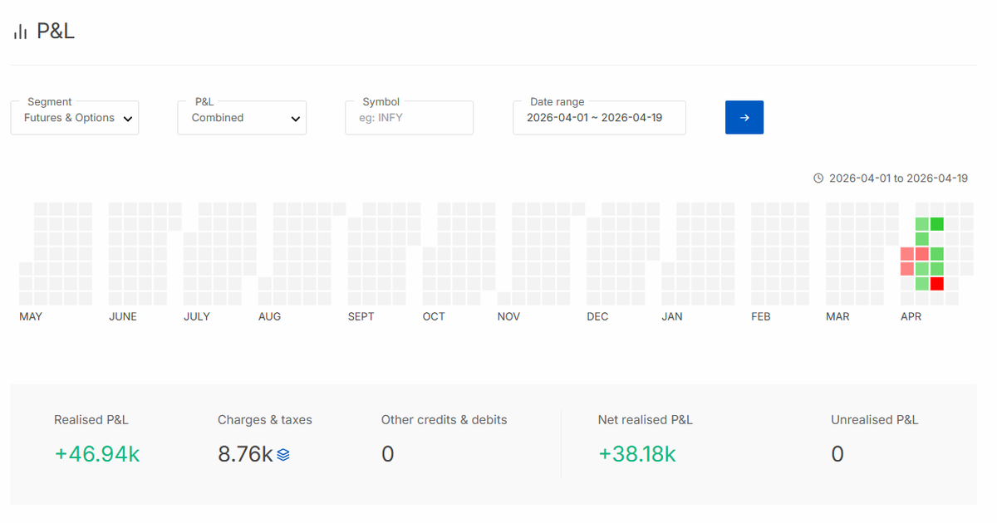Click the Symbol input with INFY placeholder
This screenshot has width=997, height=523.
click(409, 118)
